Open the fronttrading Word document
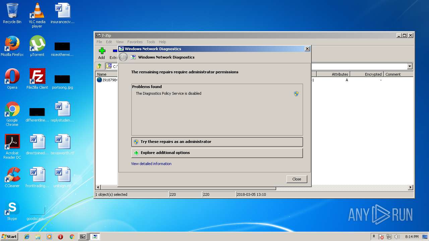Viewport: 429px width, 241px height. coord(37,177)
